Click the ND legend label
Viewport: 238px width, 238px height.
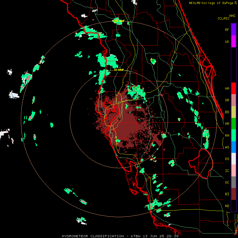point(227,206)
